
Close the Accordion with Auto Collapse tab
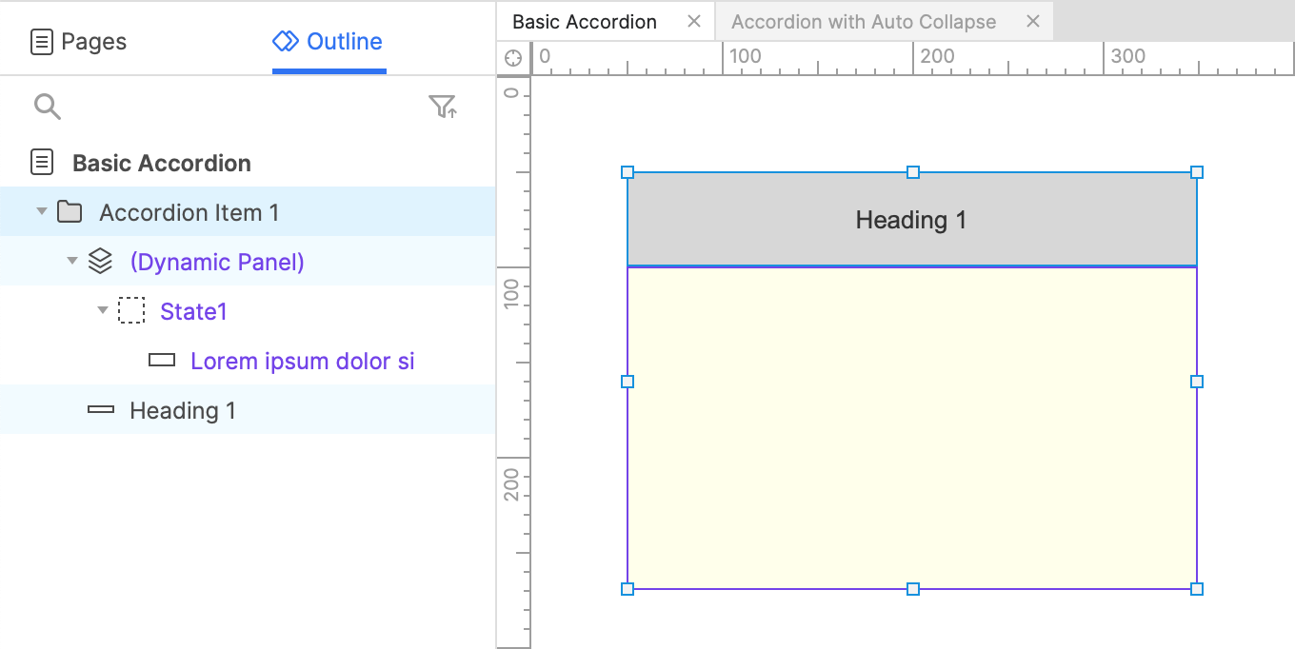[1033, 22]
